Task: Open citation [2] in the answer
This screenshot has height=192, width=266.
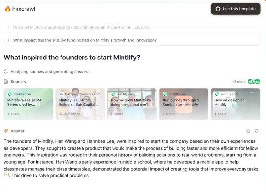Action: click(6, 174)
